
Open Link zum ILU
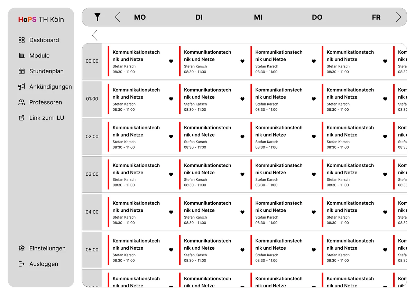coord(46,118)
